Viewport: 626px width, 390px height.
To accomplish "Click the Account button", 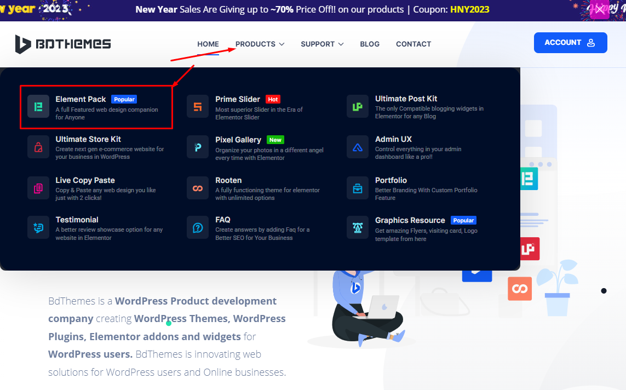I will tap(570, 42).
